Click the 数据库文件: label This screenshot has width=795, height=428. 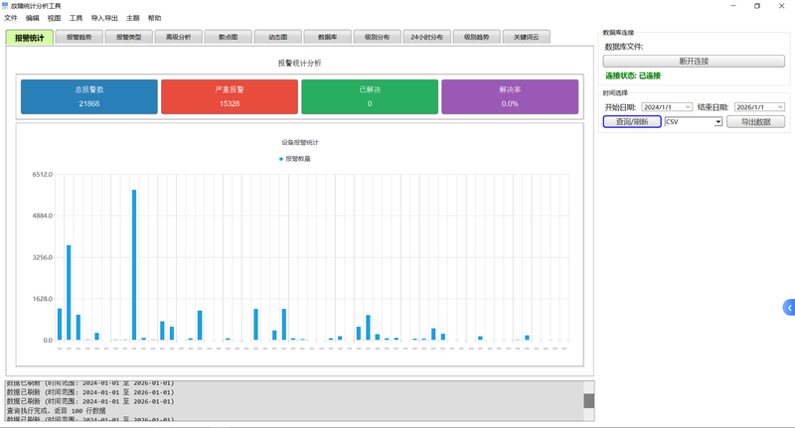[624, 47]
